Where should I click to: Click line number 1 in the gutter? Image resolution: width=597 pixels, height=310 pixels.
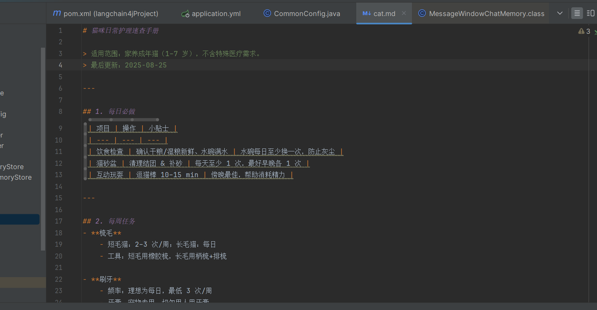[60, 30]
